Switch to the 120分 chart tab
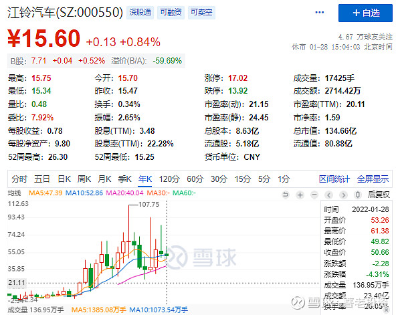 169,179
